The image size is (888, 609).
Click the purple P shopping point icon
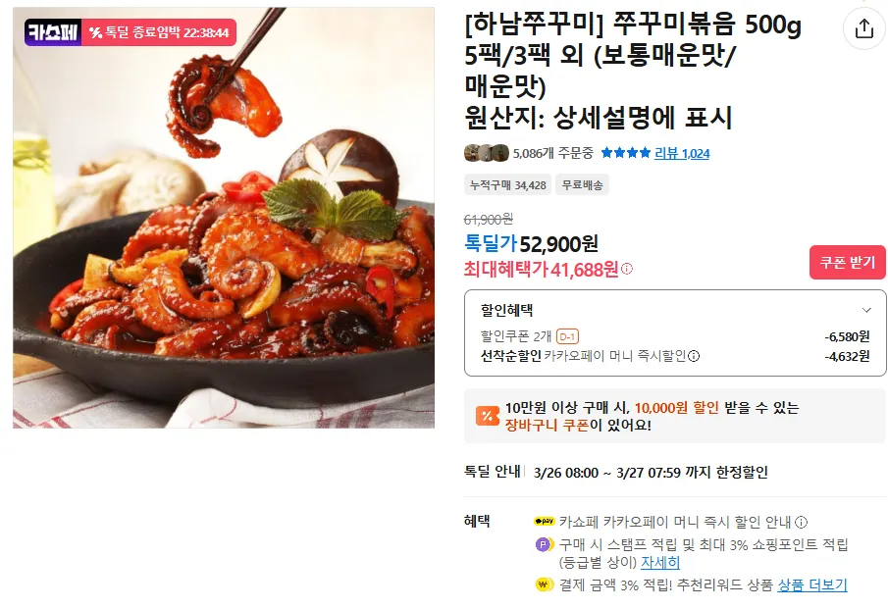[x=545, y=545]
